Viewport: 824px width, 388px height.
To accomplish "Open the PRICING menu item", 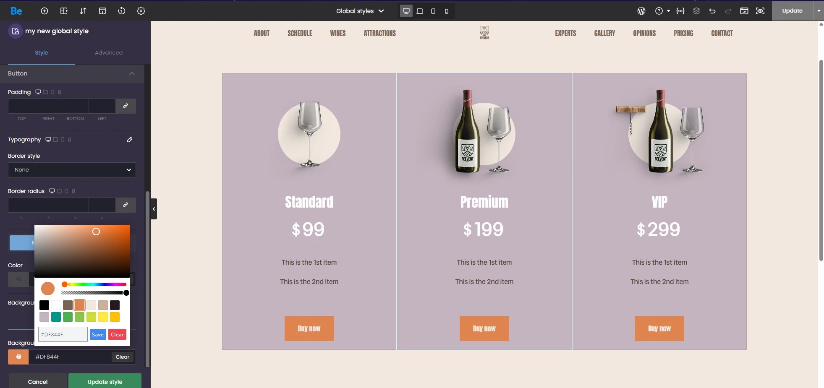I will click(683, 34).
